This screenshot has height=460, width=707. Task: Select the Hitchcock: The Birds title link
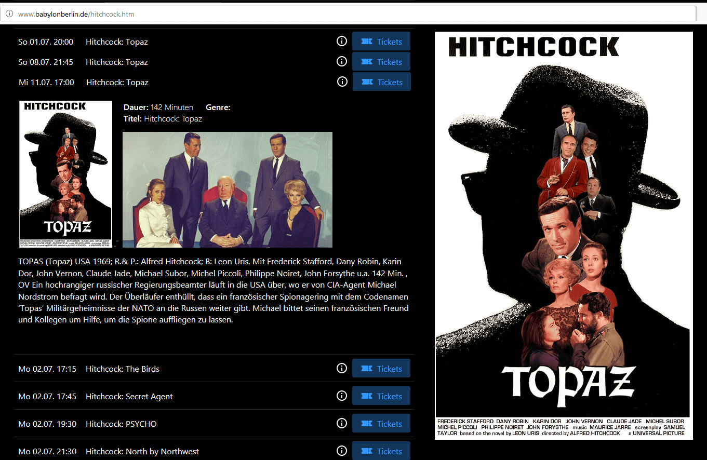coord(123,369)
